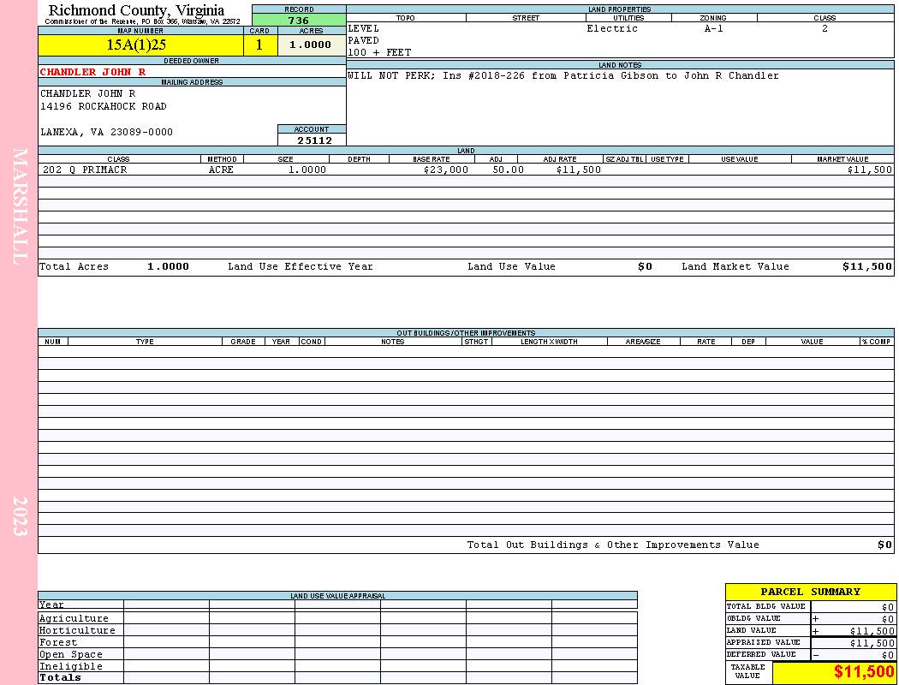
Task: Click mailing address line 14196 ROCKAHOCK ROAD
Action: coord(104,106)
